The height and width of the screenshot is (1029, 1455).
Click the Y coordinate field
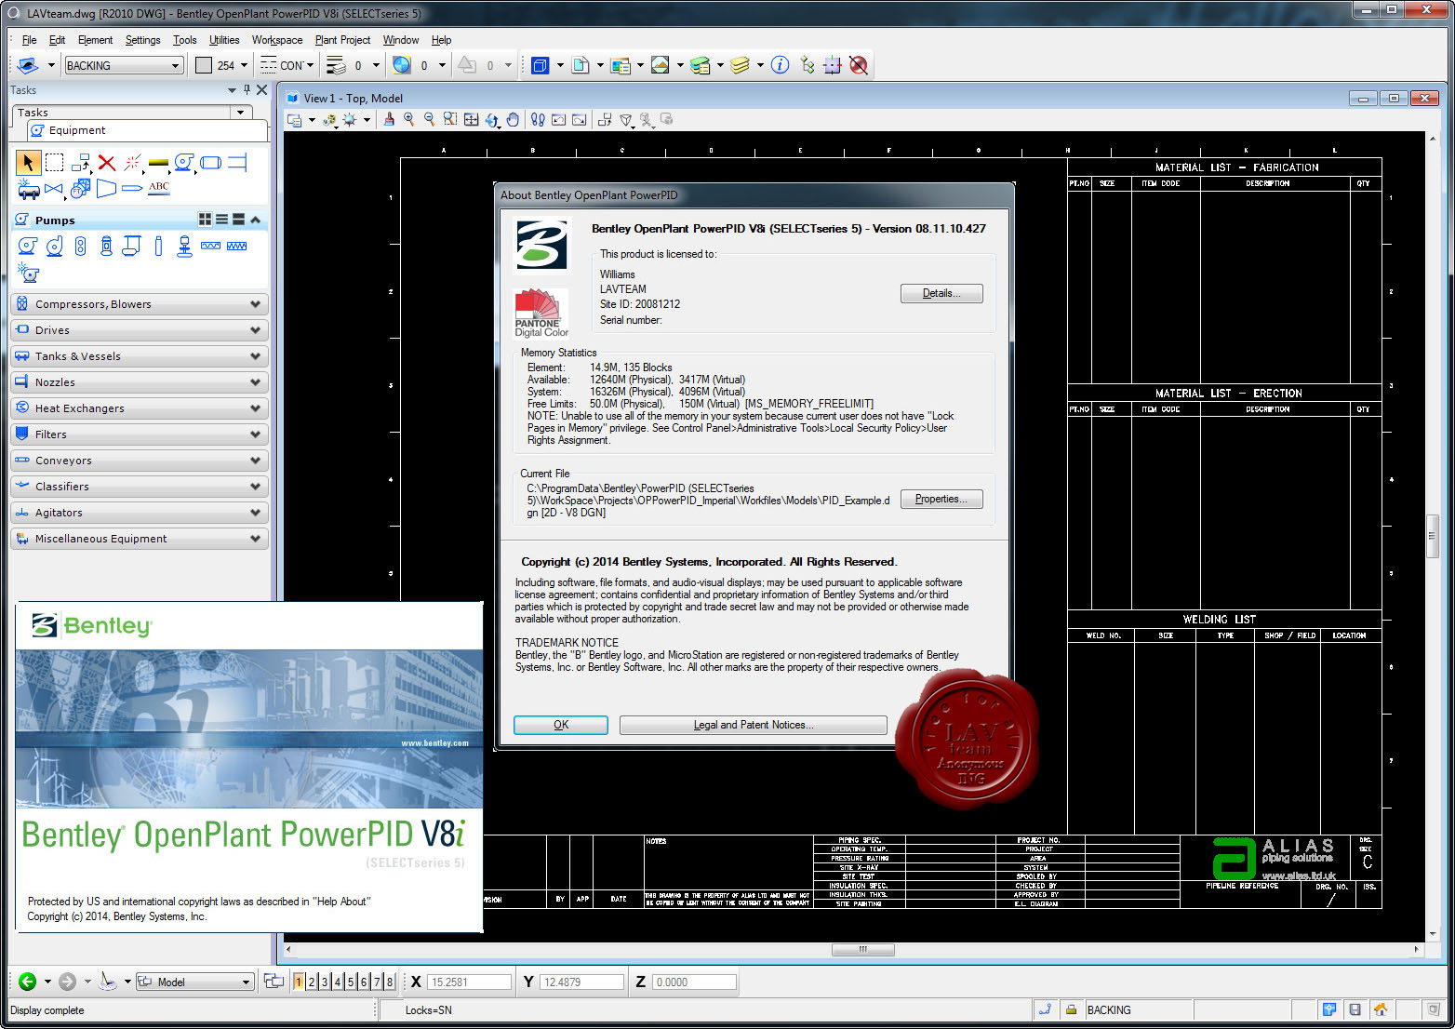(x=581, y=982)
